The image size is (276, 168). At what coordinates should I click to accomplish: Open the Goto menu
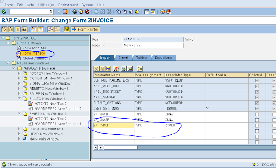point(30,5)
